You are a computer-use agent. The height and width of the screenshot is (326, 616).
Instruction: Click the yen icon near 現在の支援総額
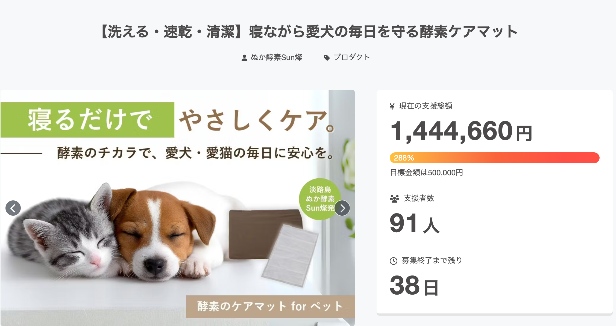[x=392, y=106]
